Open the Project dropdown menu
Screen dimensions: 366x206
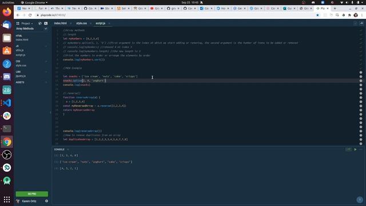point(27,23)
